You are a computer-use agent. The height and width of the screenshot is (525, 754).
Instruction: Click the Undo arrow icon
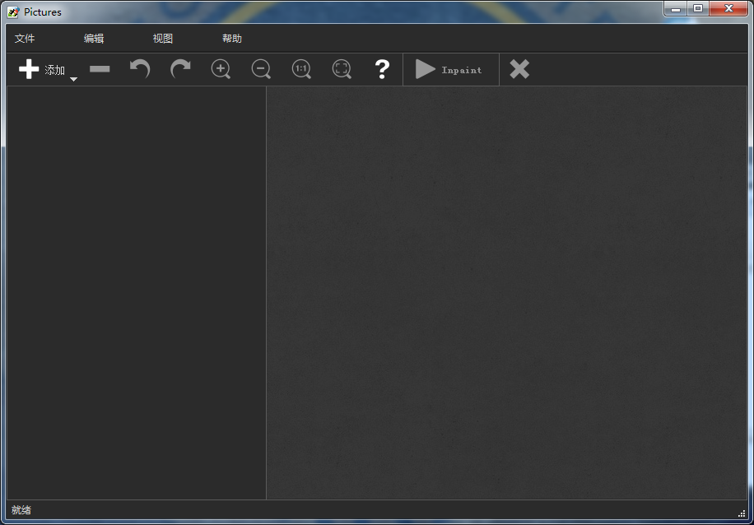(140, 69)
